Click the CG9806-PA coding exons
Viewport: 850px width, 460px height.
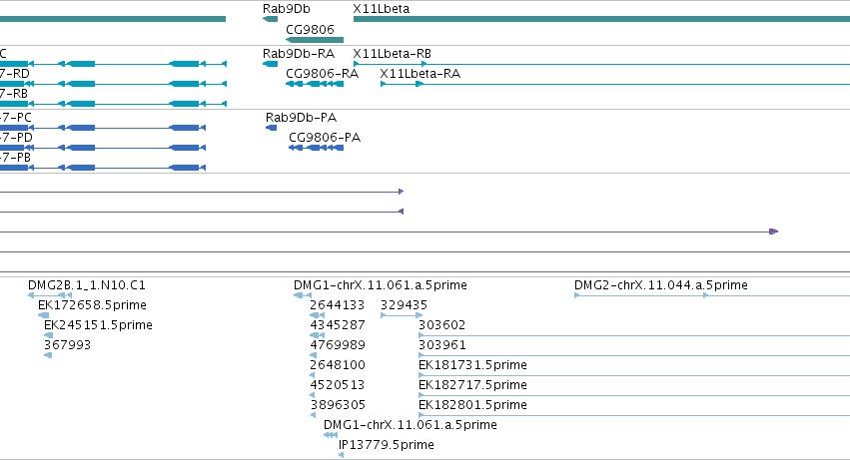pos(316,148)
